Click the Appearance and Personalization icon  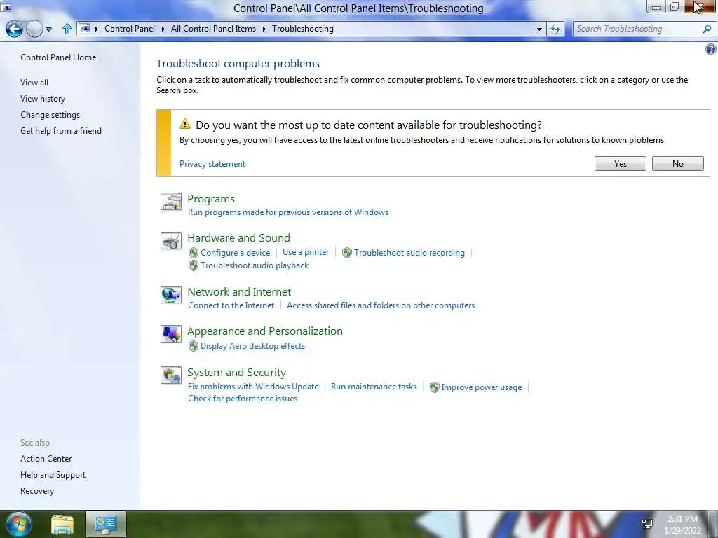pos(171,334)
